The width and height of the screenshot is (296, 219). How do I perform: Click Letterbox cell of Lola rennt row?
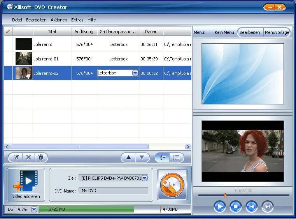click(119, 44)
